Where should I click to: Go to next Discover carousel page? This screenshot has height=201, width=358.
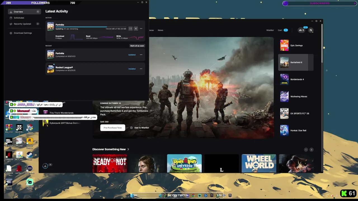pos(311,150)
